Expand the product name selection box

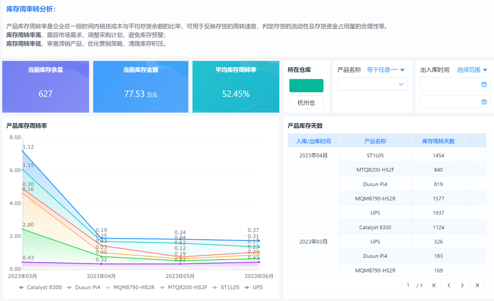(372, 84)
